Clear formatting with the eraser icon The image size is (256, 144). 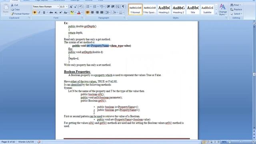coord(81,7)
